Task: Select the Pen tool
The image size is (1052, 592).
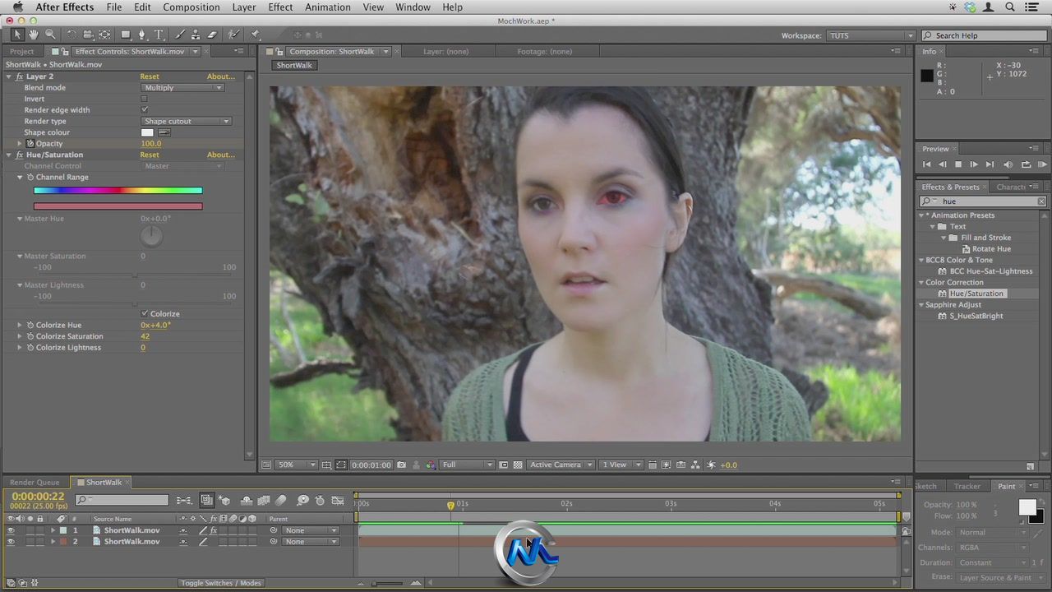Action: tap(142, 35)
